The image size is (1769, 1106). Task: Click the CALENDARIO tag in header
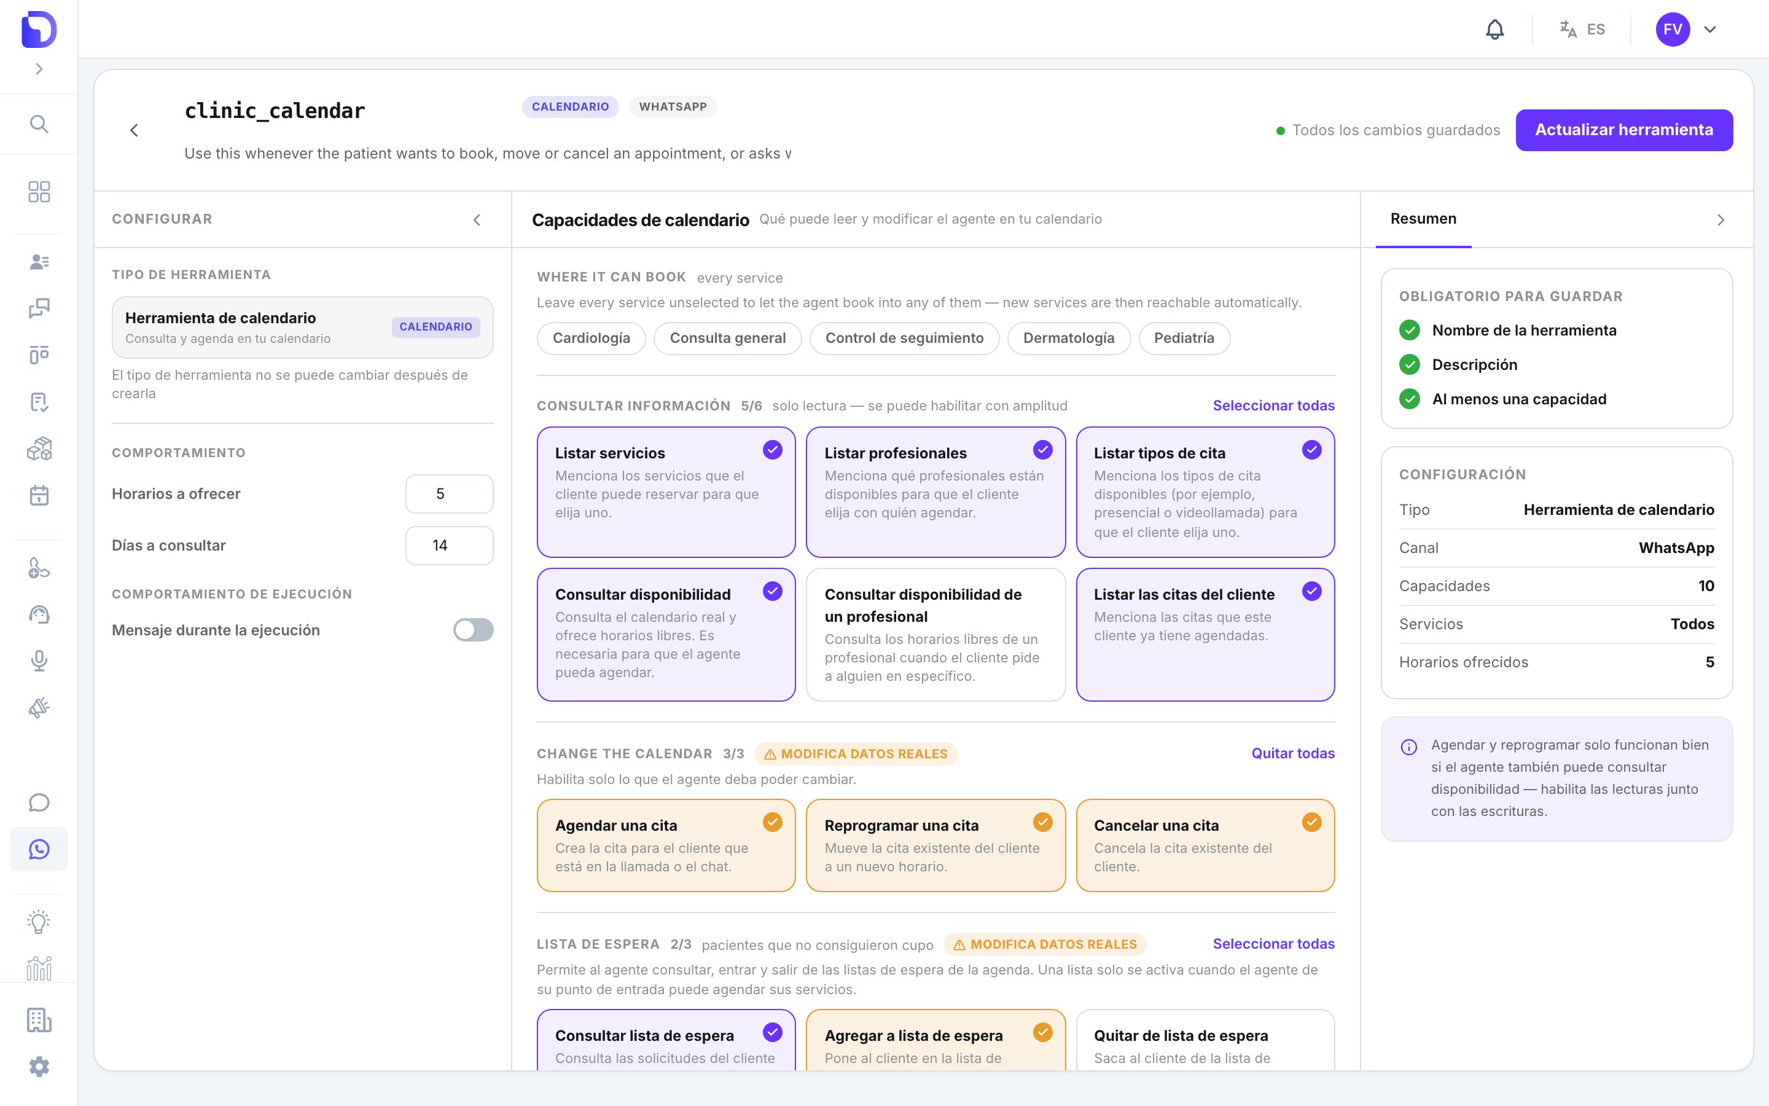click(570, 107)
